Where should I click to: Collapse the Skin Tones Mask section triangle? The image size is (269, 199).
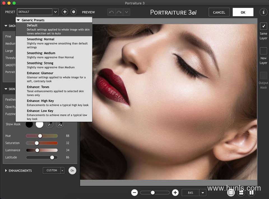pyautogui.click(x=6, y=89)
